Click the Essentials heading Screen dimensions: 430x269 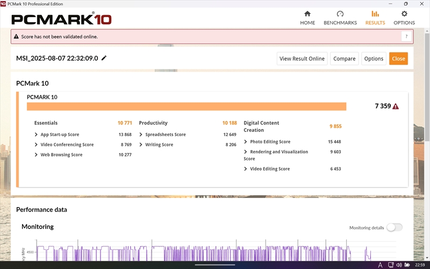point(46,123)
